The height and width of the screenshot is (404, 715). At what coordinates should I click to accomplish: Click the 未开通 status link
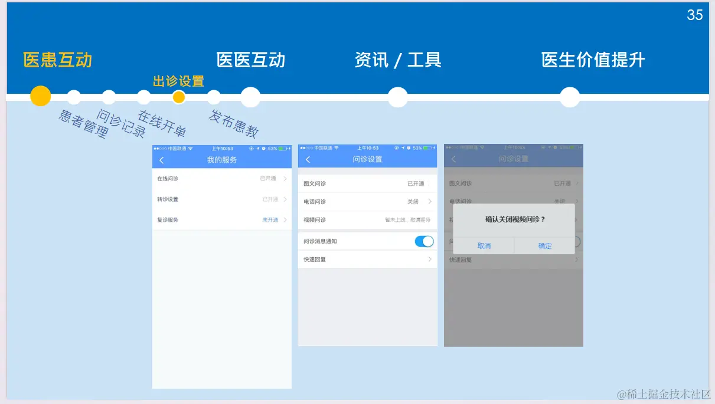point(270,220)
